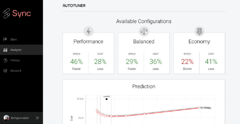This screenshot has width=240, height=124.
Task: Click the Sync logo icon
Action: (6, 13)
